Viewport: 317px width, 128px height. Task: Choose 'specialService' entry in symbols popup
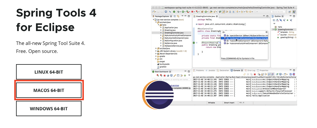click(x=245, y=35)
